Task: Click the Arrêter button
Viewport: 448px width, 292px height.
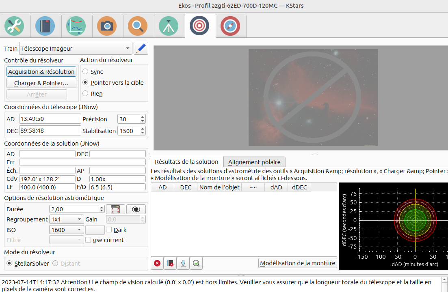Action: click(37, 94)
